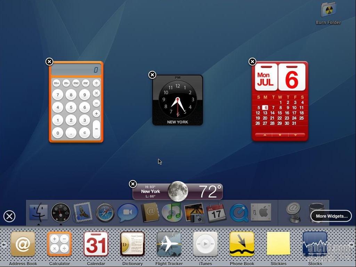
Task: Click the More Widgets button
Action: pyautogui.click(x=331, y=216)
